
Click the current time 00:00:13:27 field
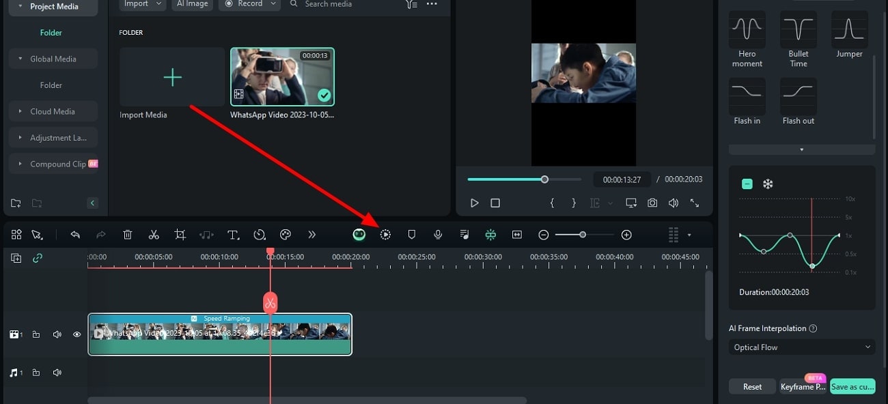tap(622, 179)
